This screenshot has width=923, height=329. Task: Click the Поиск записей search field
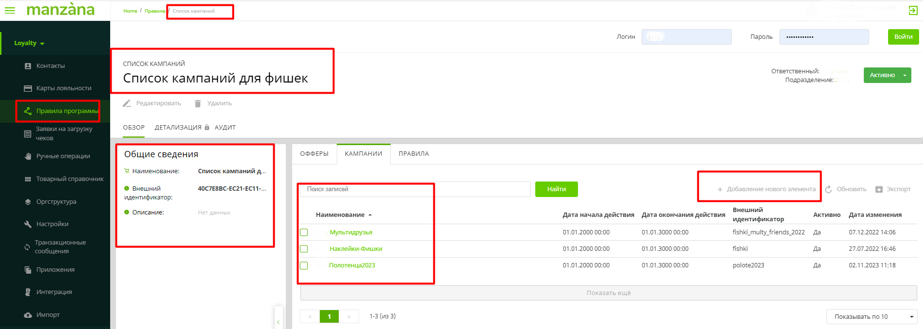415,189
